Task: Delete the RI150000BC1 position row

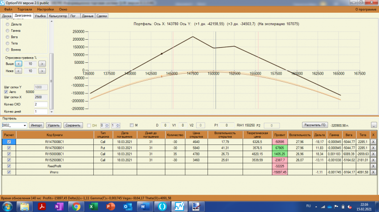Action: coord(373,154)
